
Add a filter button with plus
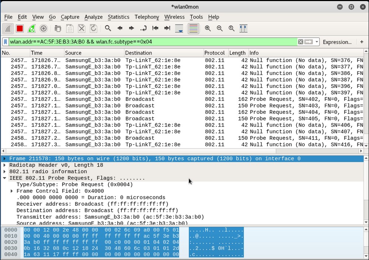(362, 42)
